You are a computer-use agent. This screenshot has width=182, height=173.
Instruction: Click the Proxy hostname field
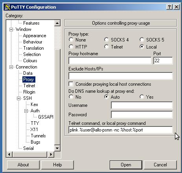click(110, 61)
